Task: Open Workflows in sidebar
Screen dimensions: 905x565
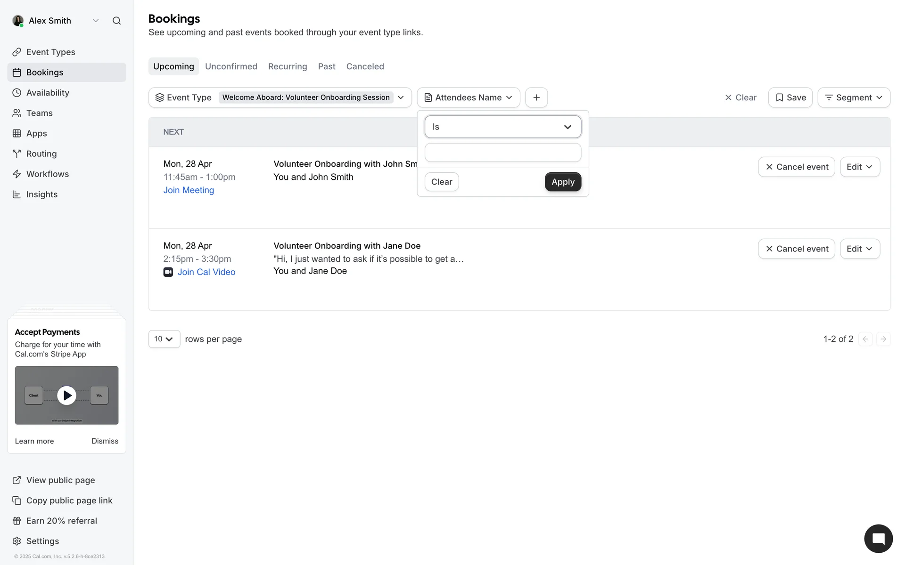Action: [x=47, y=174]
